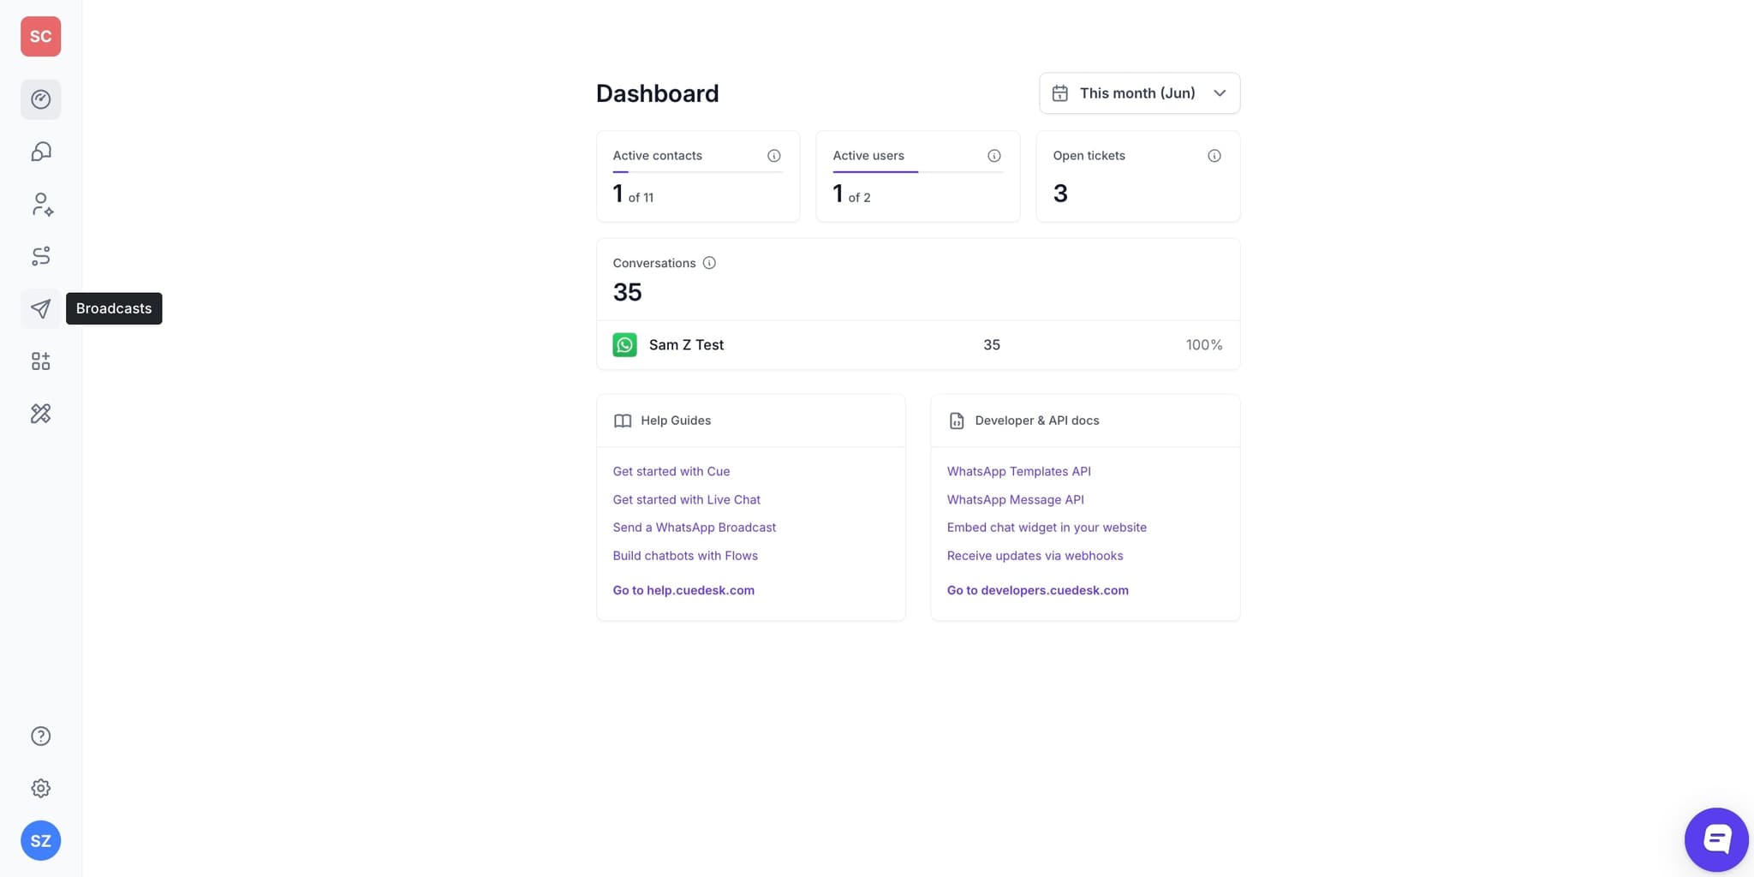Image resolution: width=1754 pixels, height=877 pixels.
Task: Expand the This month (Jun) date filter
Action: pos(1139,92)
